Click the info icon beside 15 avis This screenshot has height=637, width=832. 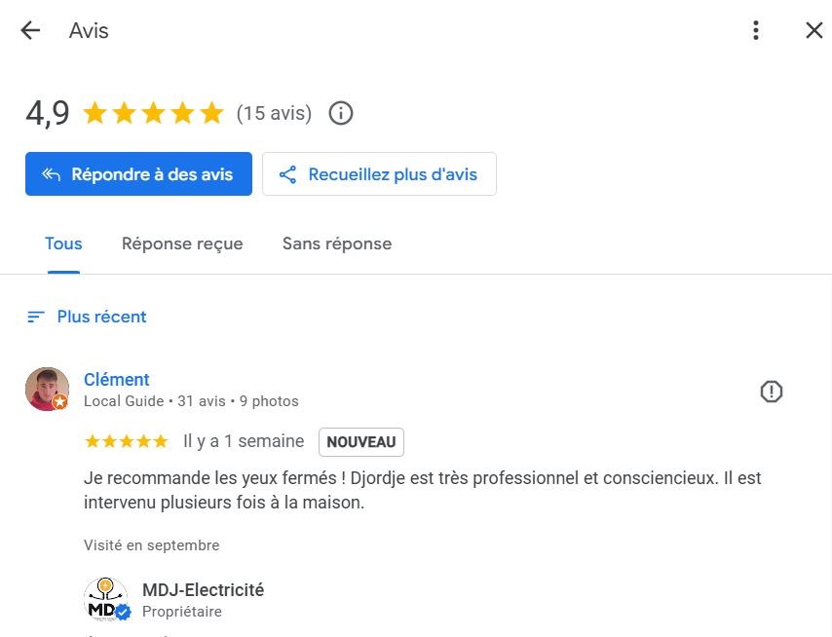click(341, 114)
